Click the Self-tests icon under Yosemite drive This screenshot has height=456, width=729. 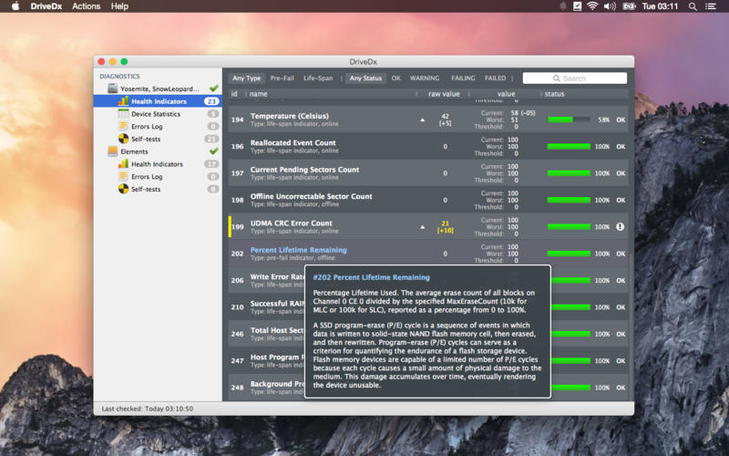[124, 139]
